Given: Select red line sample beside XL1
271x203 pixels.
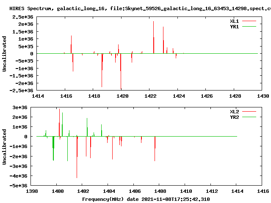Looking at the screenshot, I should [249, 21].
